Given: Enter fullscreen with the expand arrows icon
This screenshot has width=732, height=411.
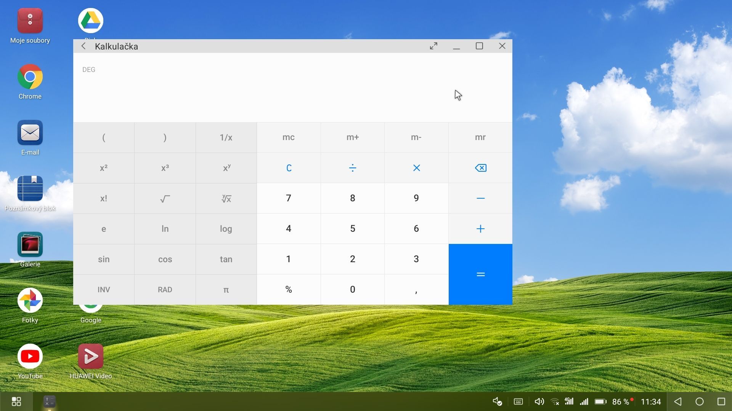Looking at the screenshot, I should click(433, 46).
